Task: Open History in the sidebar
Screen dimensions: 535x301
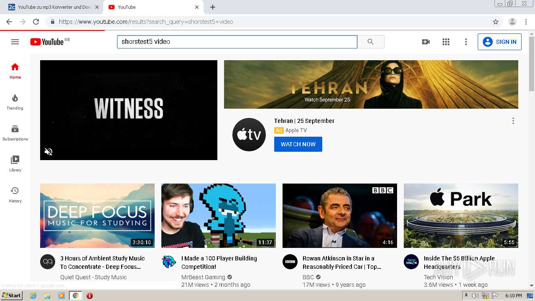Action: (15, 194)
